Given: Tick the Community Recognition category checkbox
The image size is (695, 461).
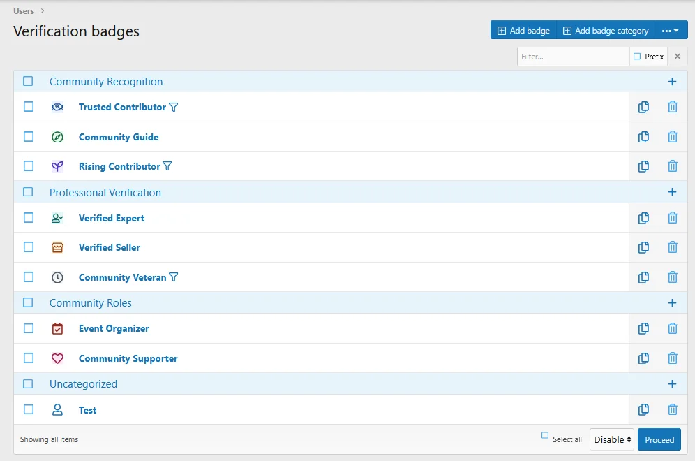Looking at the screenshot, I should click(x=28, y=81).
